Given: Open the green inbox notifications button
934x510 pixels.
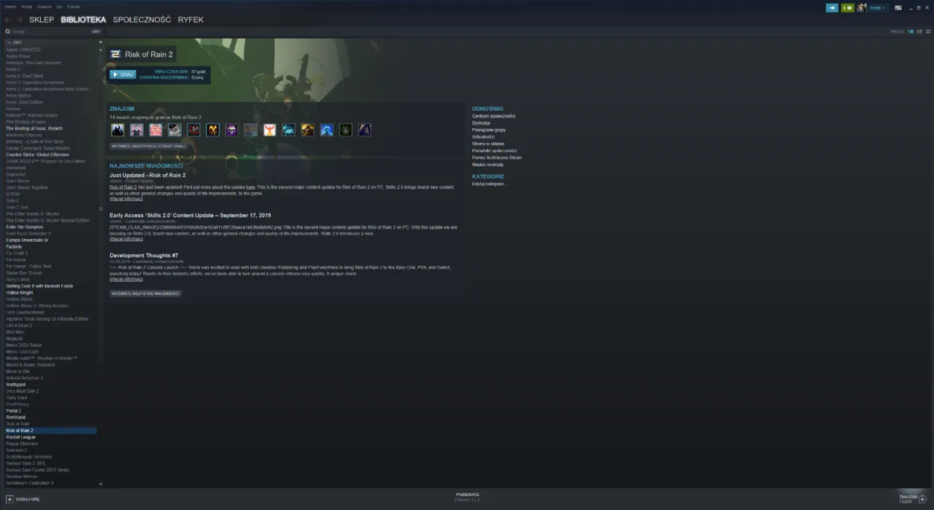Looking at the screenshot, I should (x=847, y=8).
